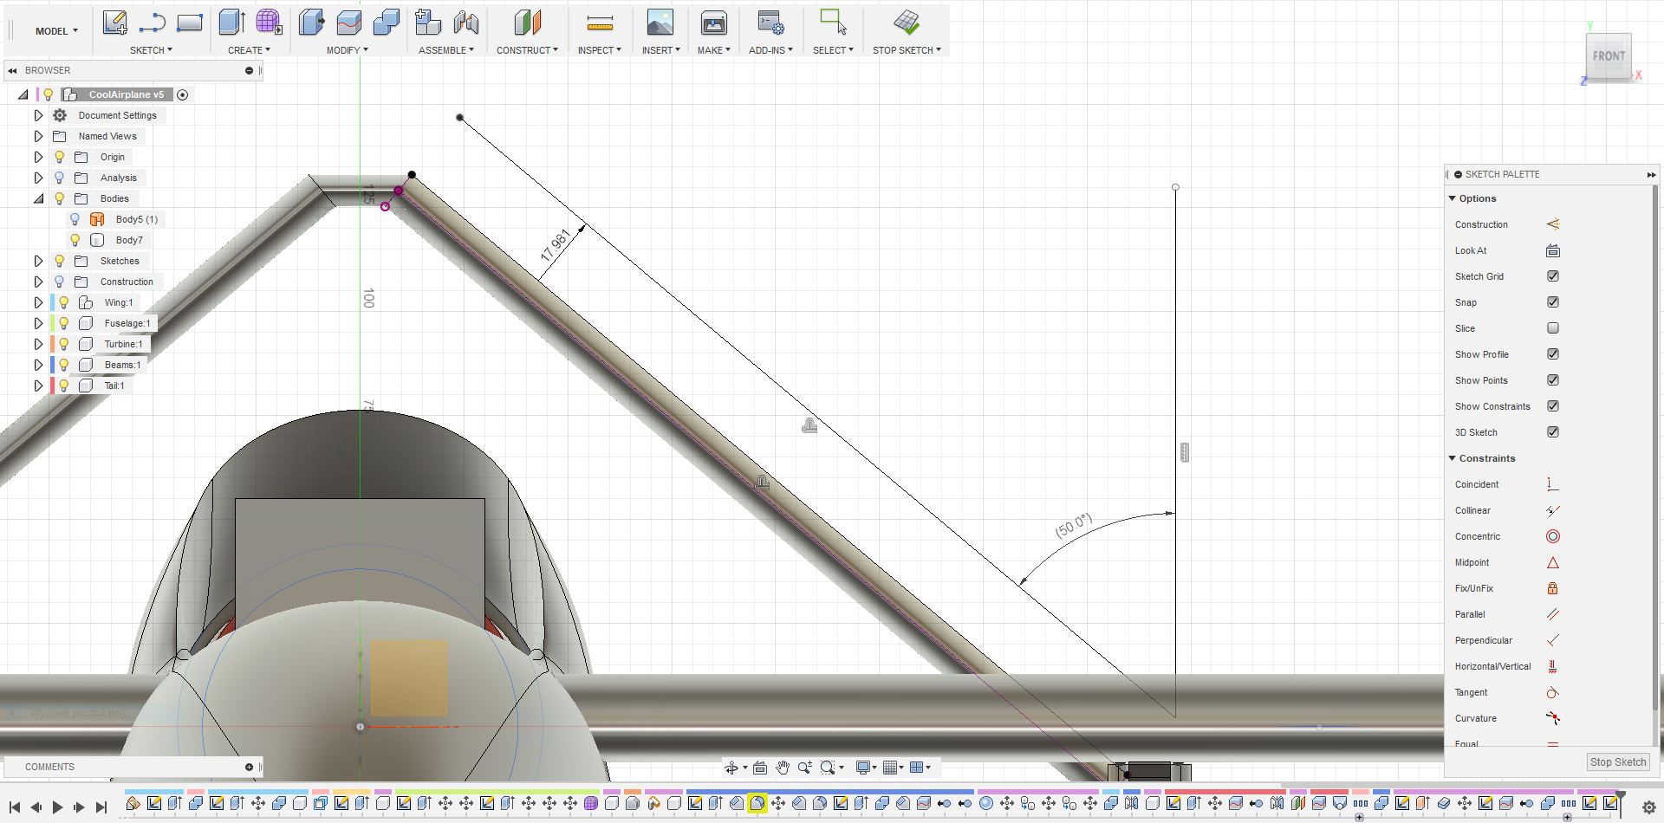Click the Stop Sketch button in palette
1664x823 pixels.
point(1618,762)
